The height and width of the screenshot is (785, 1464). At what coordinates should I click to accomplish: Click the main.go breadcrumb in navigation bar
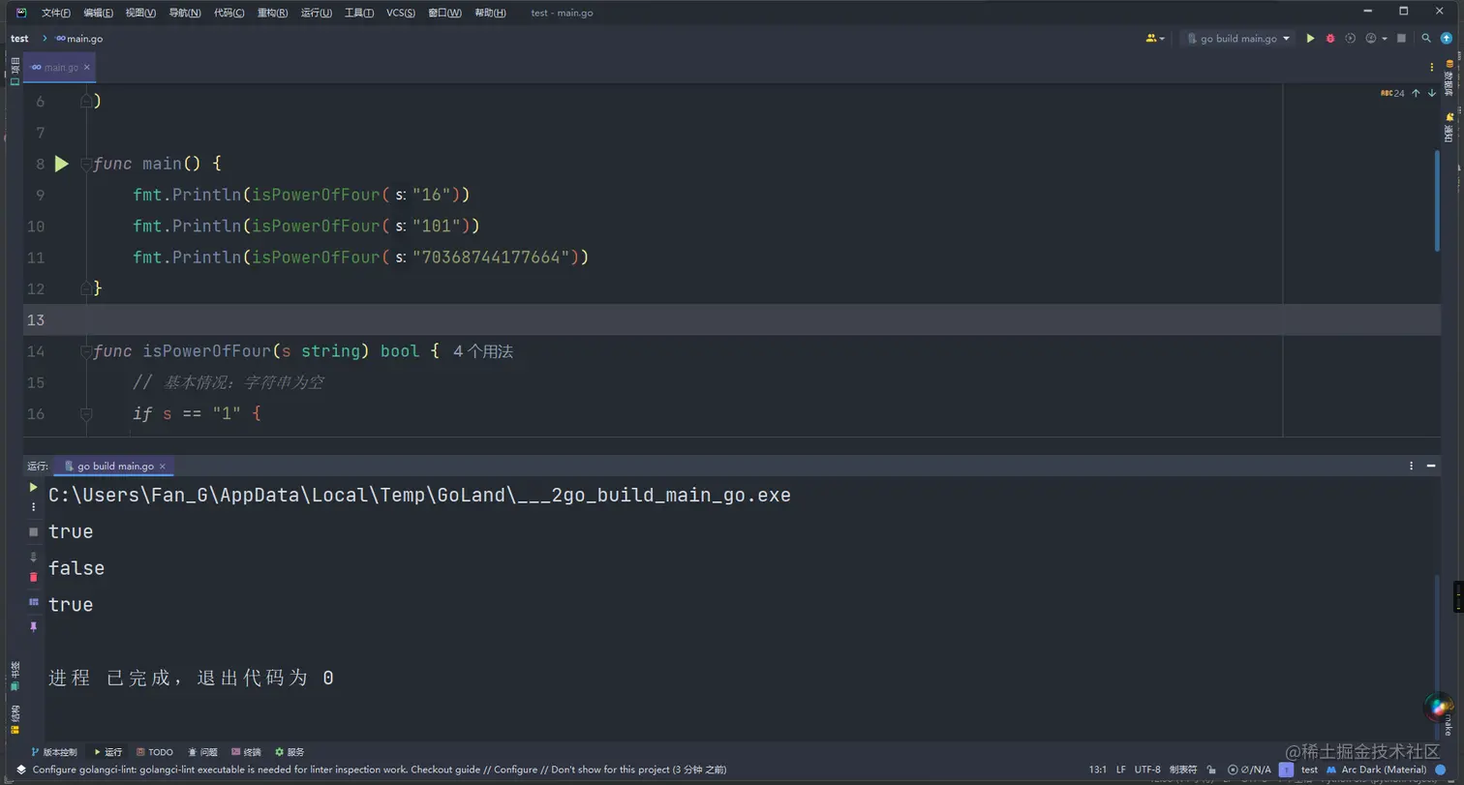(79, 39)
